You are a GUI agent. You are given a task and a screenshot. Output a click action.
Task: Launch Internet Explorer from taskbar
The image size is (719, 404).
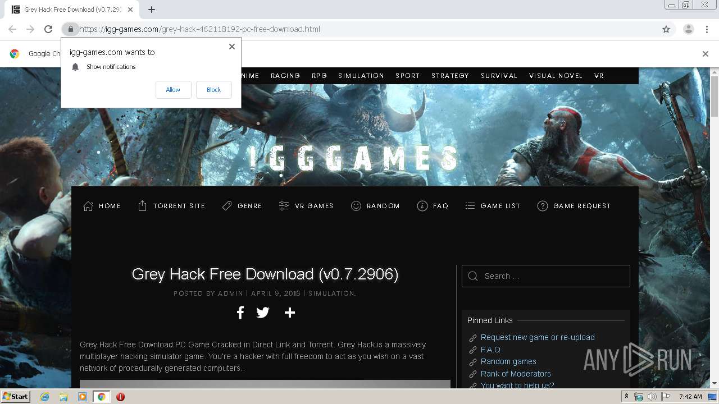click(44, 397)
